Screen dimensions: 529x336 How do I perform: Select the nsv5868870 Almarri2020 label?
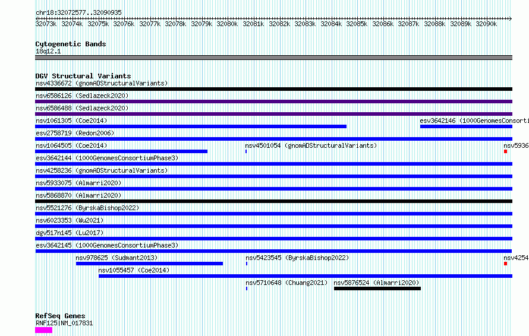tap(78, 195)
